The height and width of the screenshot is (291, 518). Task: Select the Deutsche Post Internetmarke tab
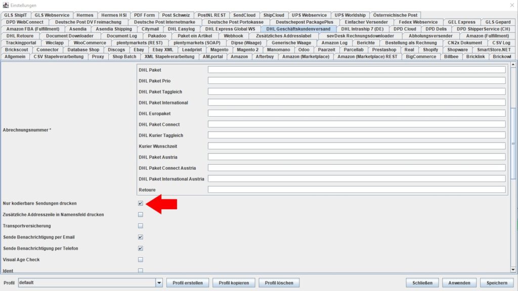(164, 22)
